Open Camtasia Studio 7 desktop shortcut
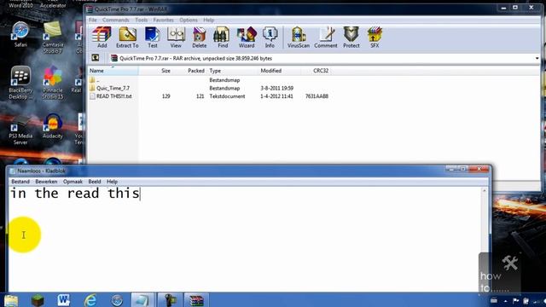The width and height of the screenshot is (546, 307). 53,37
